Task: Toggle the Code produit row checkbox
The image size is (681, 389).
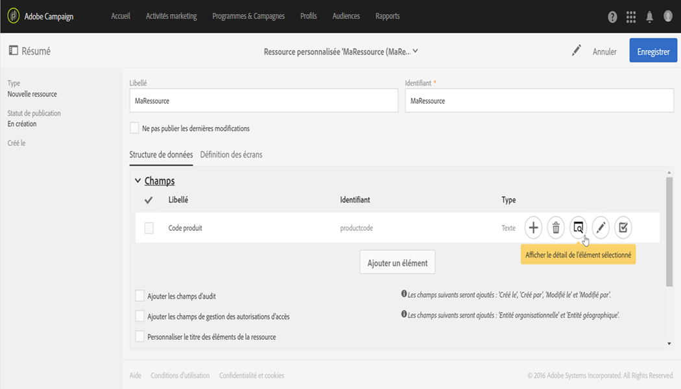Action: [149, 228]
